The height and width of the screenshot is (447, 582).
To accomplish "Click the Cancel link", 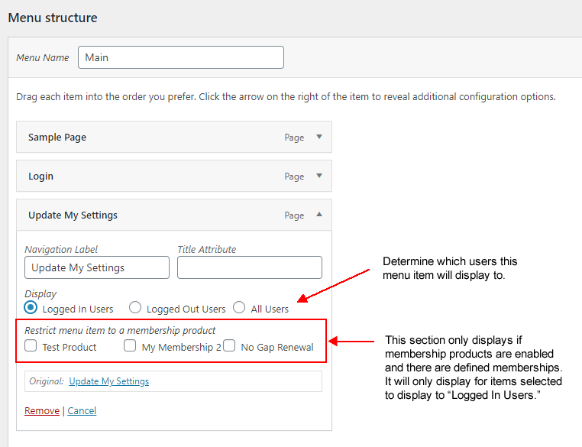I will pyautogui.click(x=82, y=411).
